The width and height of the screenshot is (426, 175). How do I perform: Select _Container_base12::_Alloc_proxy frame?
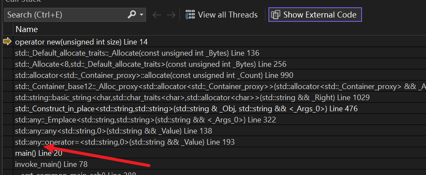tap(215, 86)
